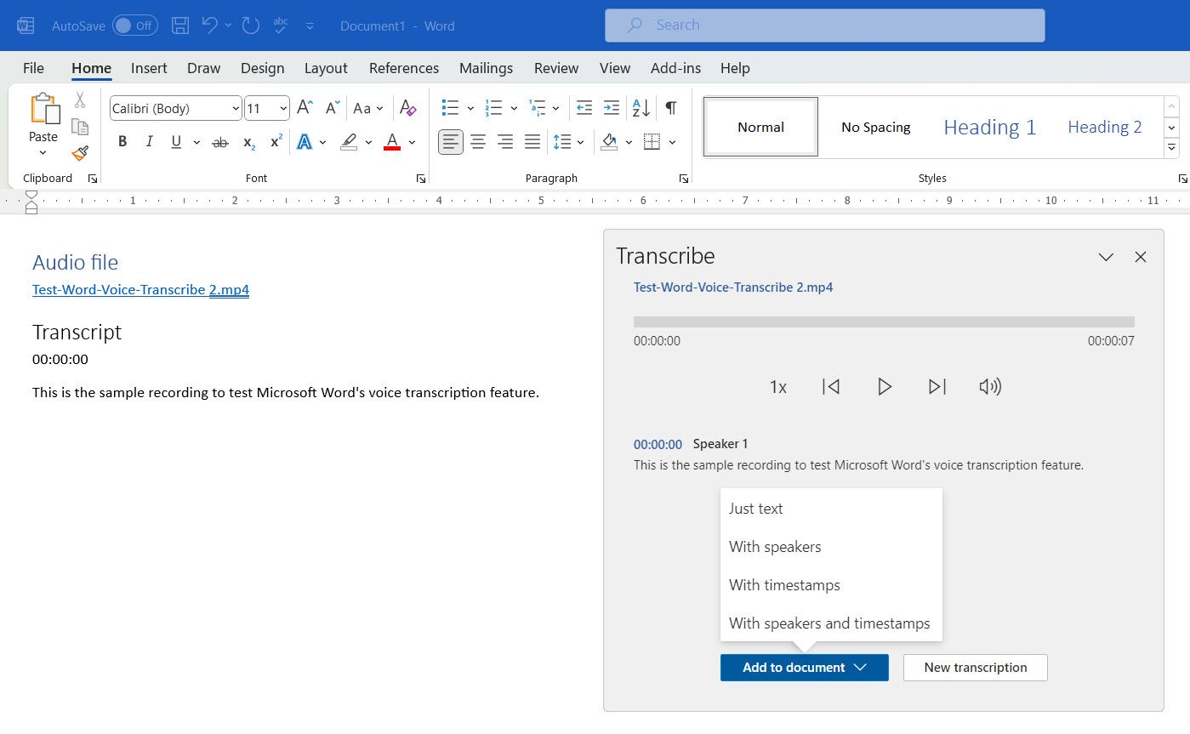Open the Calibri font name dropdown
The image size is (1190, 734).
tap(236, 108)
